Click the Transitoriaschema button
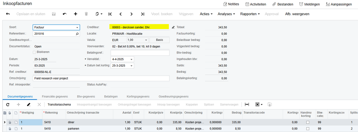This screenshot has height=132, width=358. 59,105
